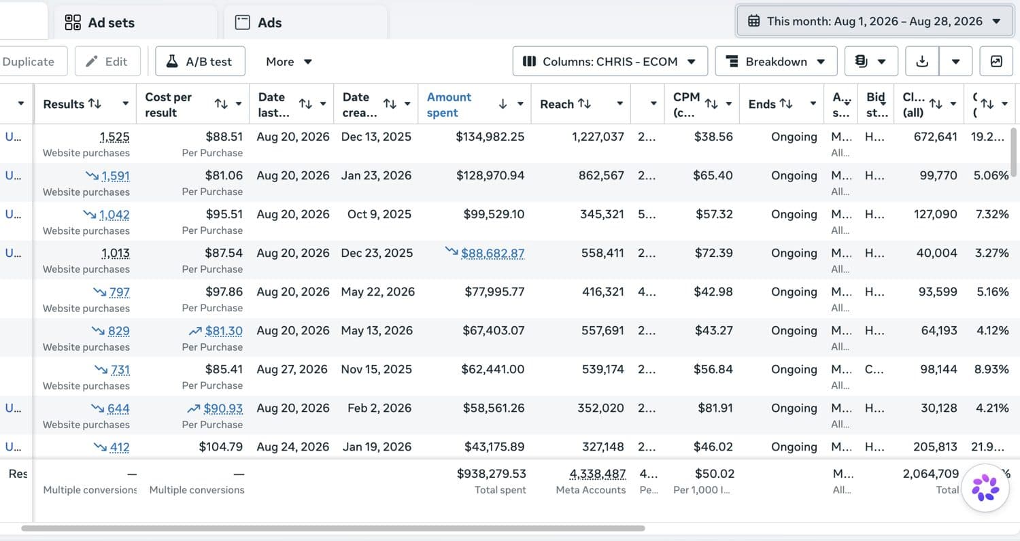Open the Ad sets tab

tap(135, 22)
